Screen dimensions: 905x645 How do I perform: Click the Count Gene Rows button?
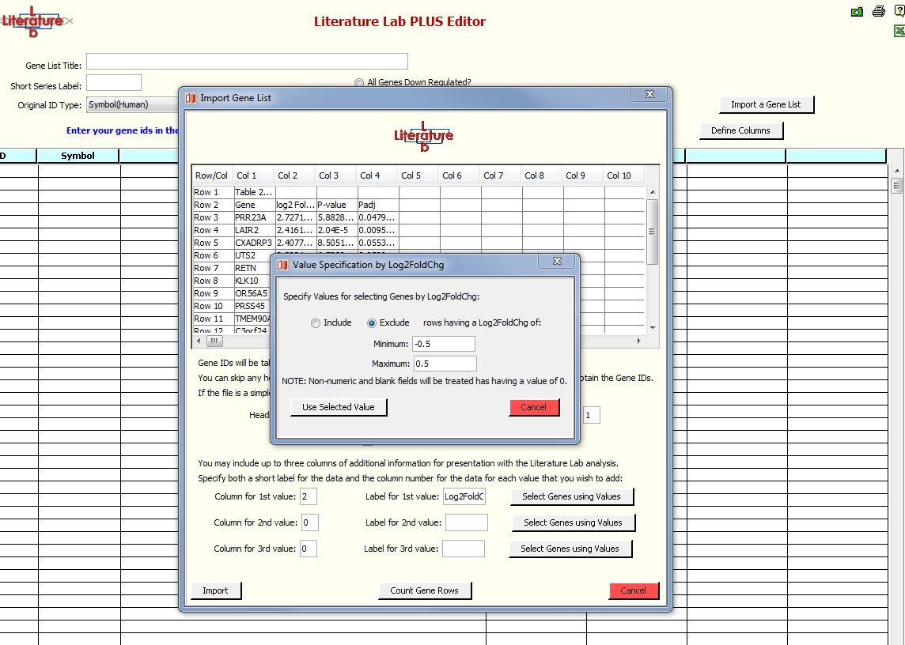tap(424, 590)
